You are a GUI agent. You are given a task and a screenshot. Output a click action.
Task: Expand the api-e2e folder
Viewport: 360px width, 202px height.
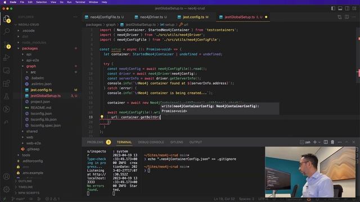click(x=33, y=60)
